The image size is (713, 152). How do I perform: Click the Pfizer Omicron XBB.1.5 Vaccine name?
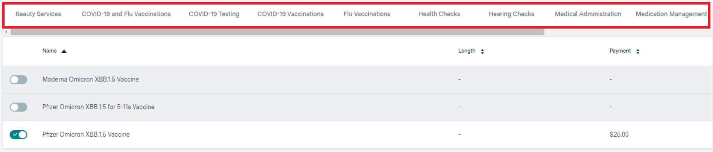tap(86, 134)
